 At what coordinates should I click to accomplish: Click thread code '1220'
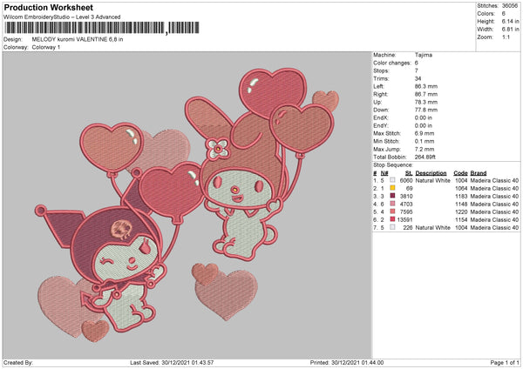[461, 211]
